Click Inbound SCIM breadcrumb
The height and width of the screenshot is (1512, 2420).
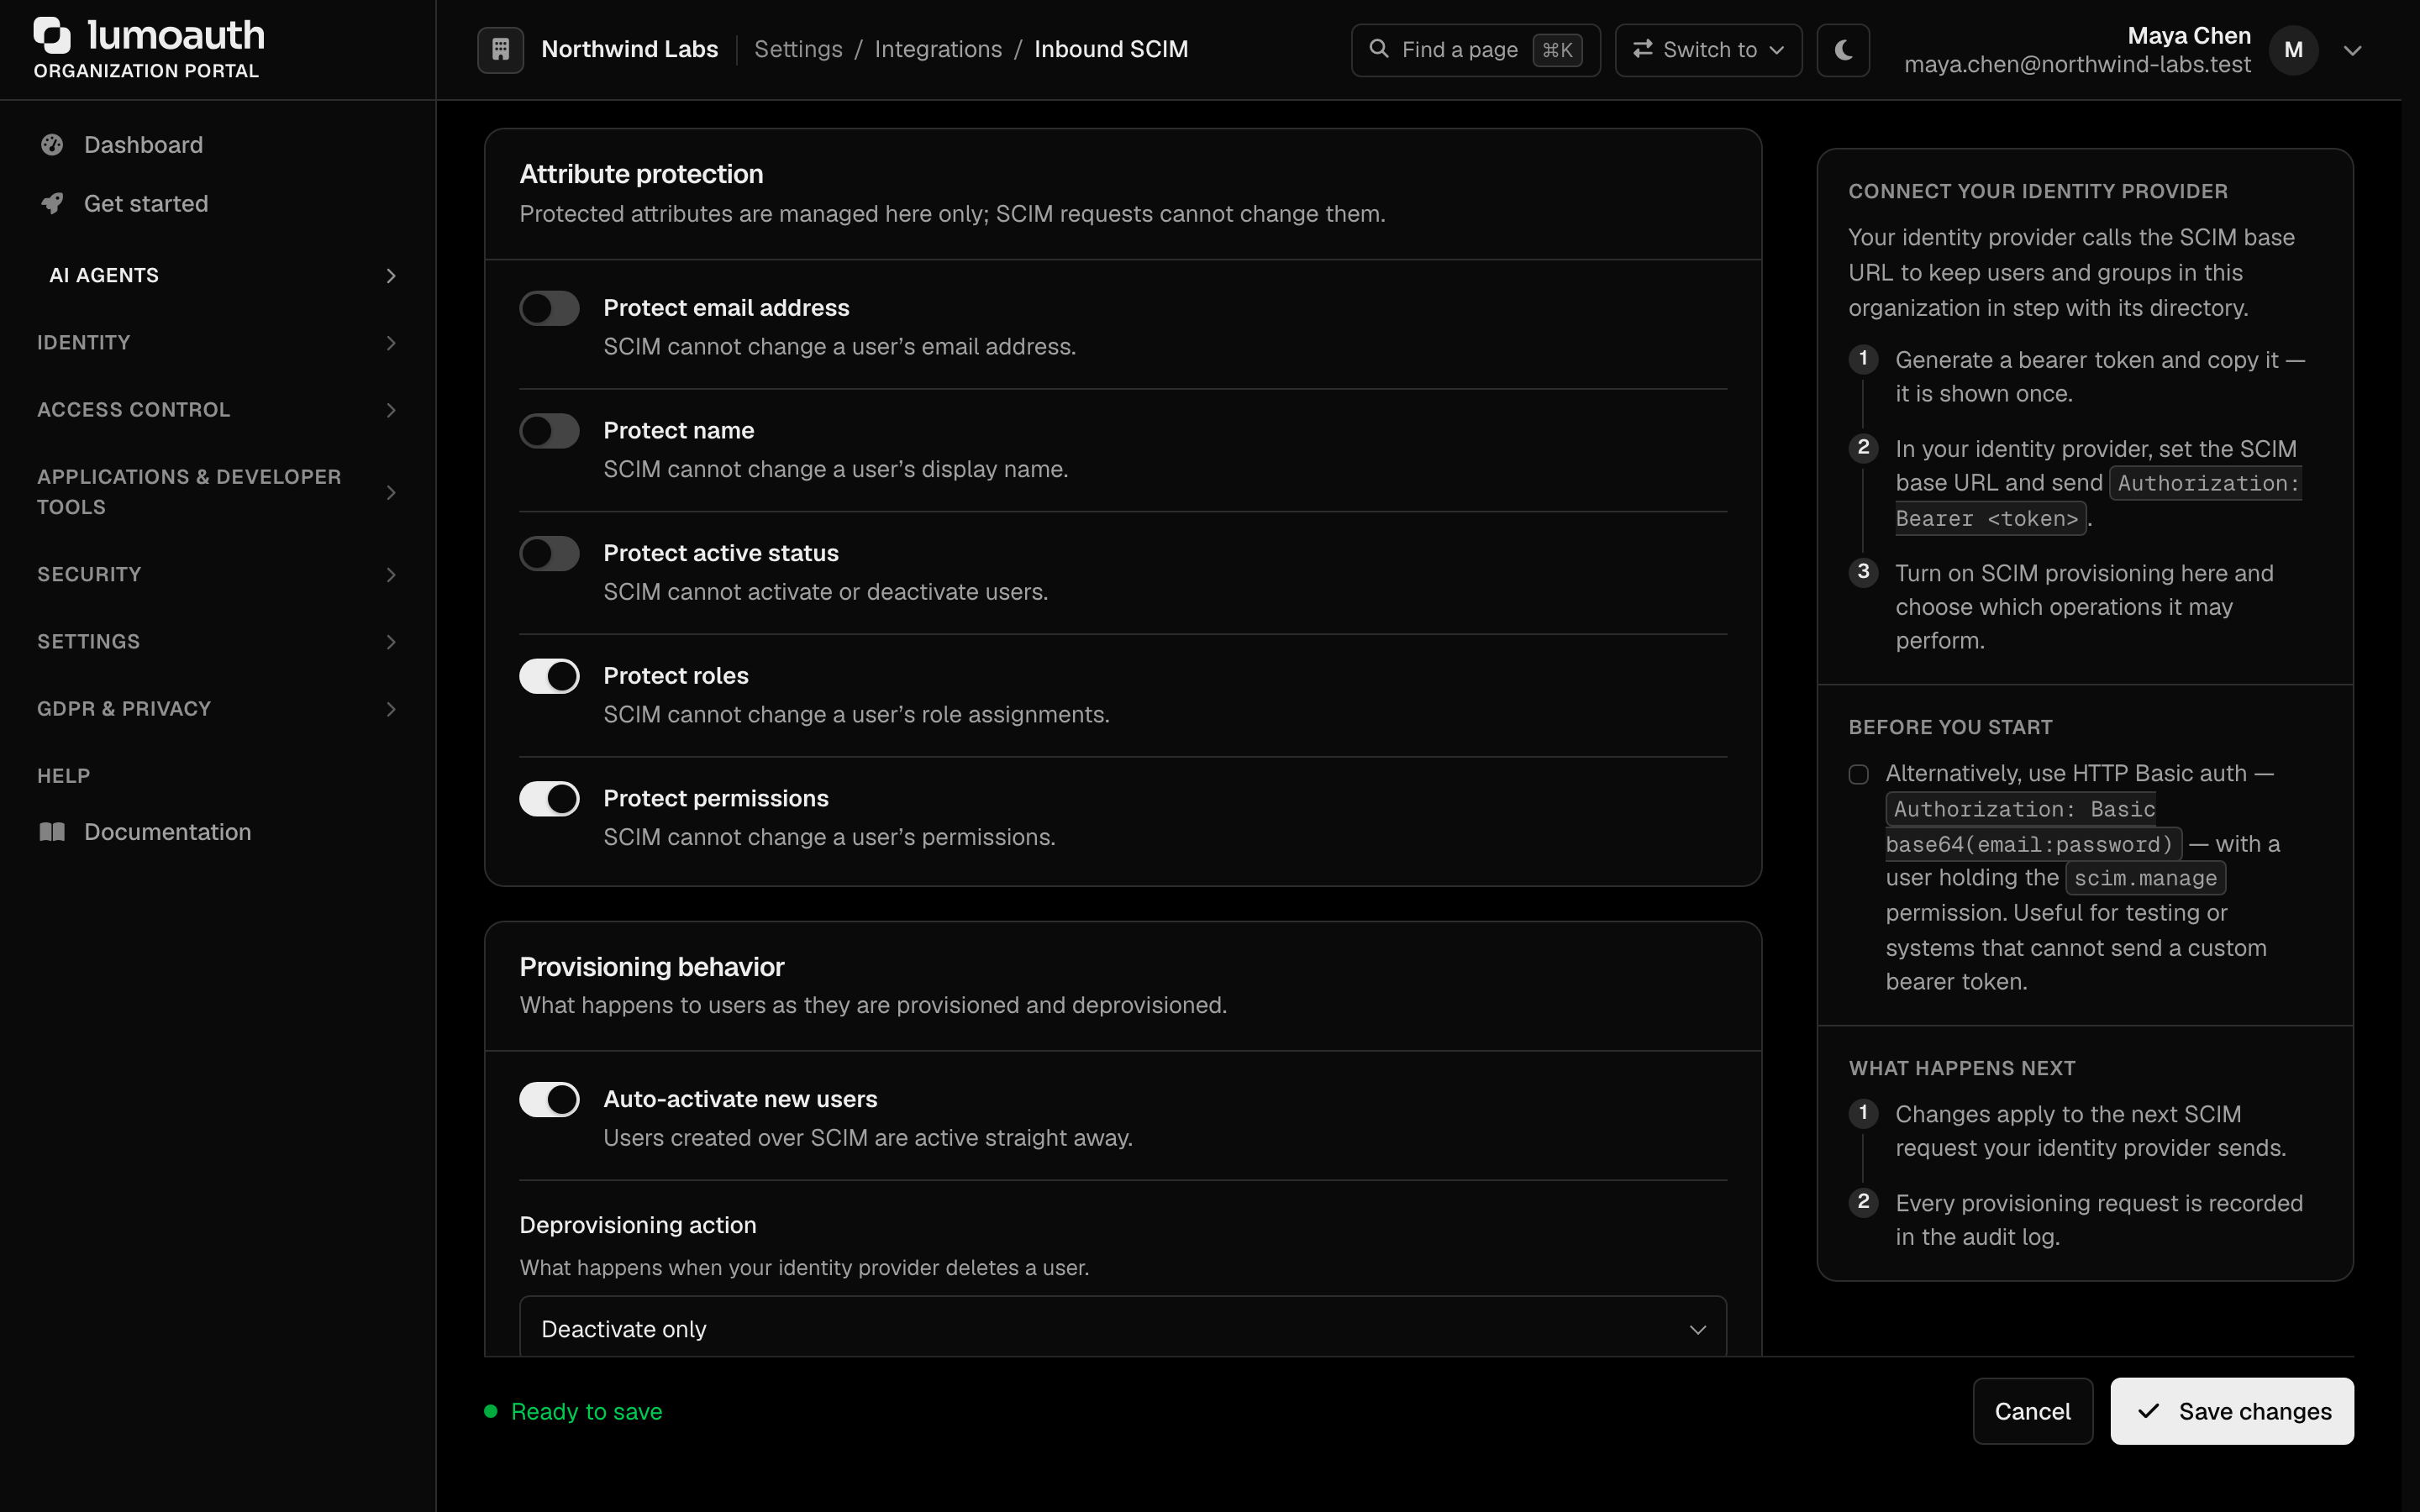tap(1111, 49)
